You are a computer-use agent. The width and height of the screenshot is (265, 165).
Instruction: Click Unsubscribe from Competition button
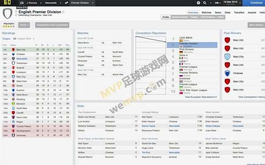coord(52,25)
